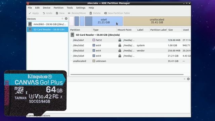This screenshot has width=215, height=121.
Task: Select sda4 21.21 GiB block in partition bar
Action: click(104, 21)
